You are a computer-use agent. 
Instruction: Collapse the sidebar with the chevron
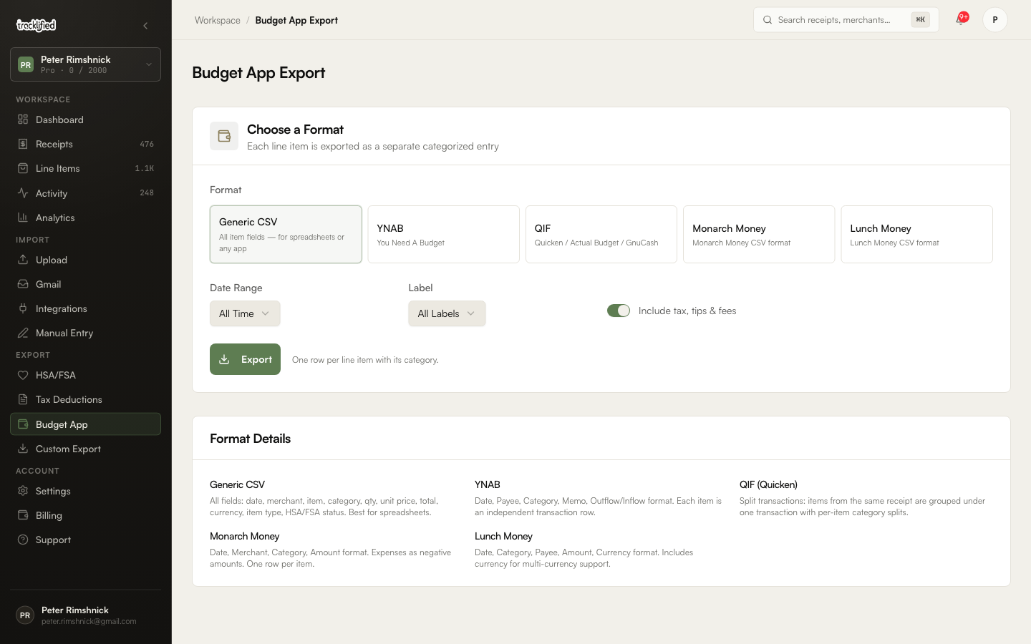tap(145, 26)
